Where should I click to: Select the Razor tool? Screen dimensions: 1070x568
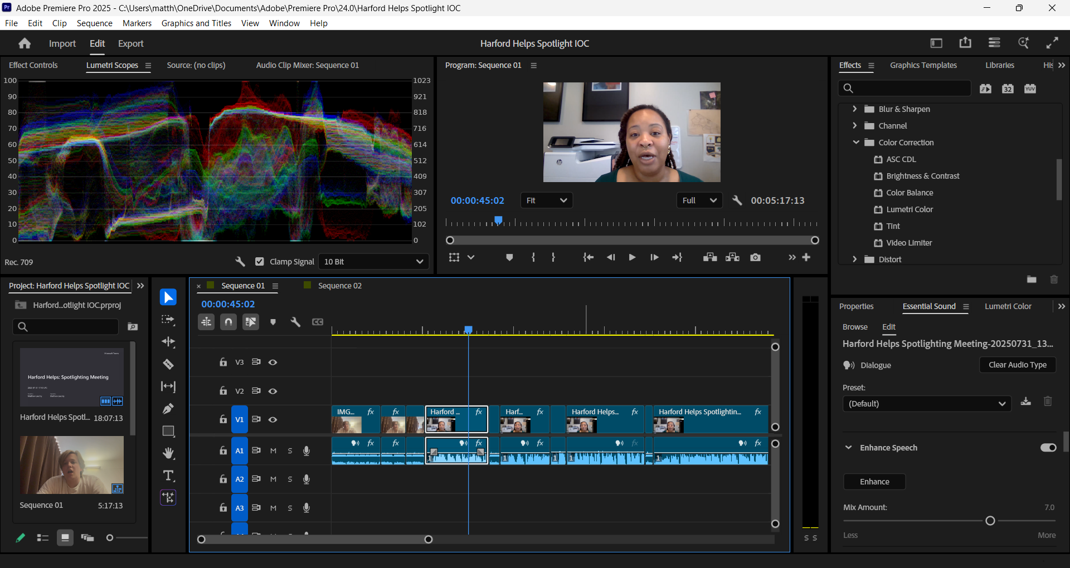click(168, 364)
